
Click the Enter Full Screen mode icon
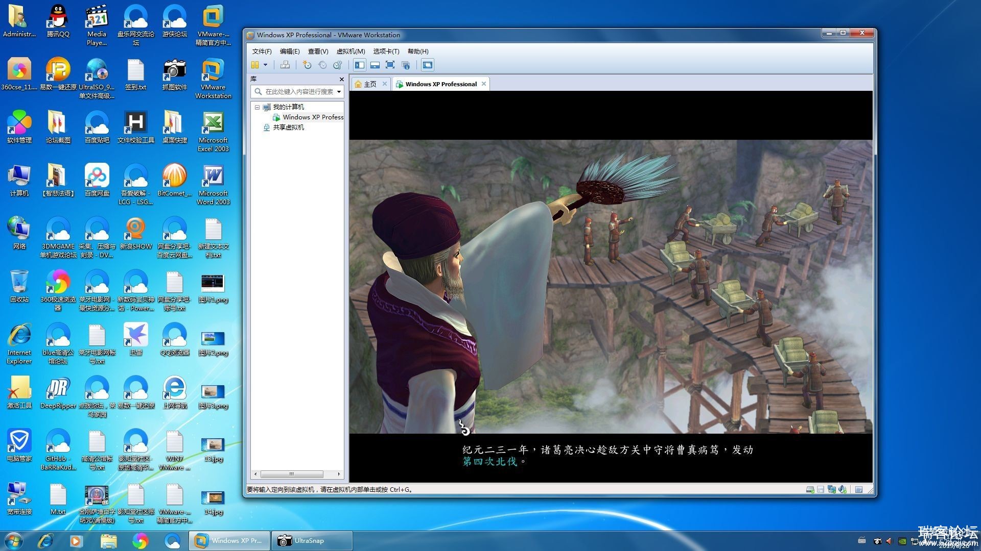(x=390, y=65)
